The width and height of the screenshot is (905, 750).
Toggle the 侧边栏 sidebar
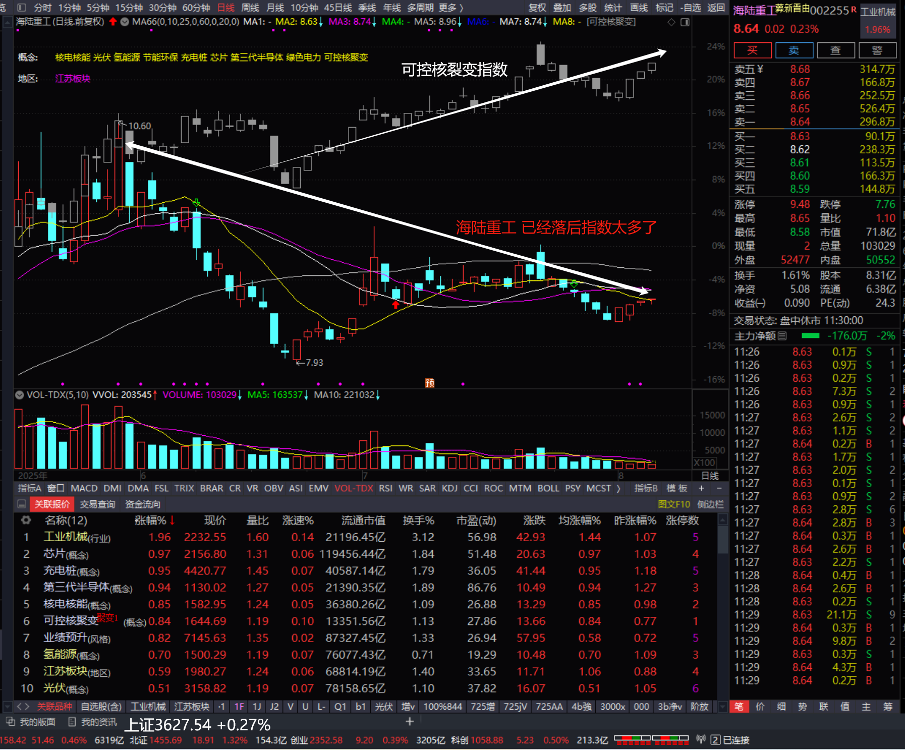coord(710,504)
